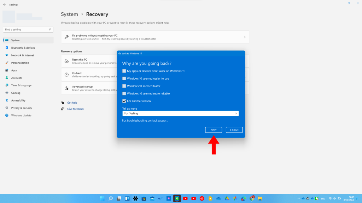Viewport: 362px width, 203px height.
Task: Click the battery status tray icon
Action: click(x=339, y=198)
